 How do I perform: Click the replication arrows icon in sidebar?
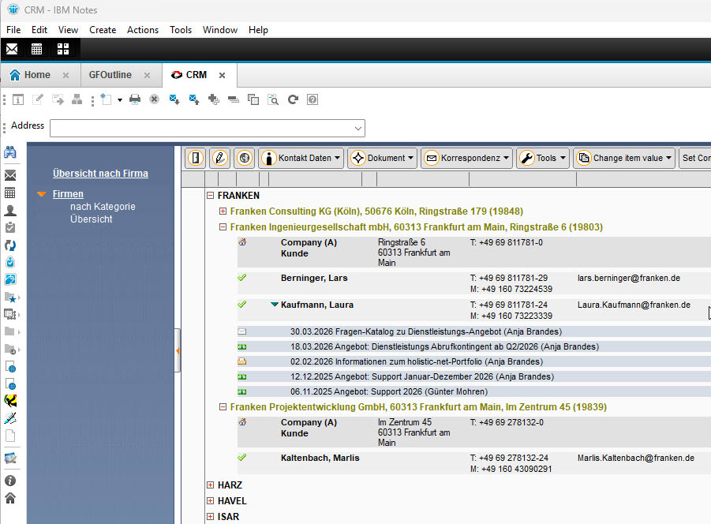click(x=10, y=245)
